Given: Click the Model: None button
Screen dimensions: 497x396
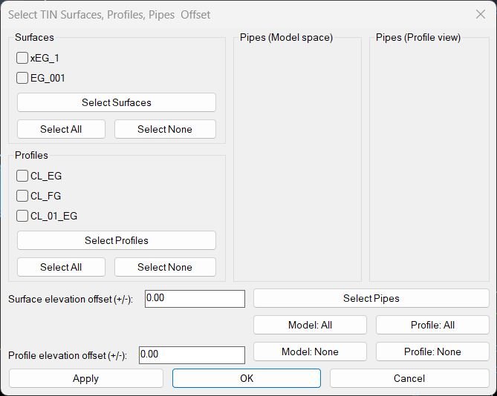Looking at the screenshot, I should [x=310, y=352].
